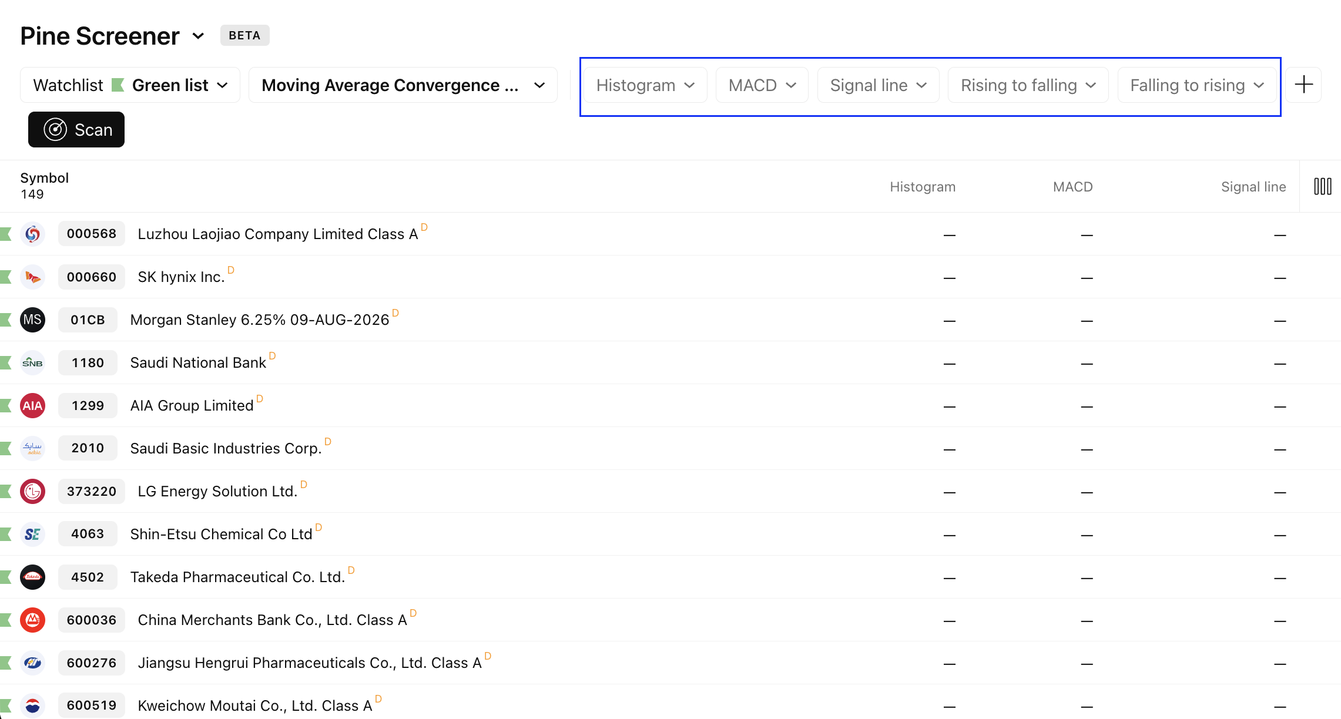Toggle green flag on Takeda Pharmaceutical row
Viewport: 1341px width, 719px height.
coord(6,577)
